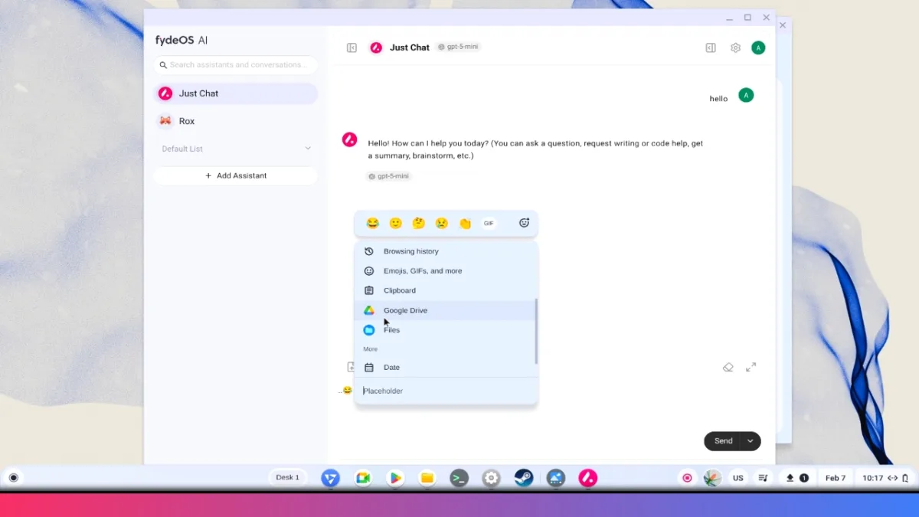The width and height of the screenshot is (919, 517).
Task: Open the emoji picker smiley icon
Action: pos(524,223)
